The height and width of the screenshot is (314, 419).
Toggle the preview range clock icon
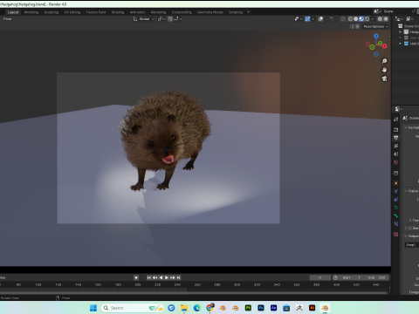335,277
